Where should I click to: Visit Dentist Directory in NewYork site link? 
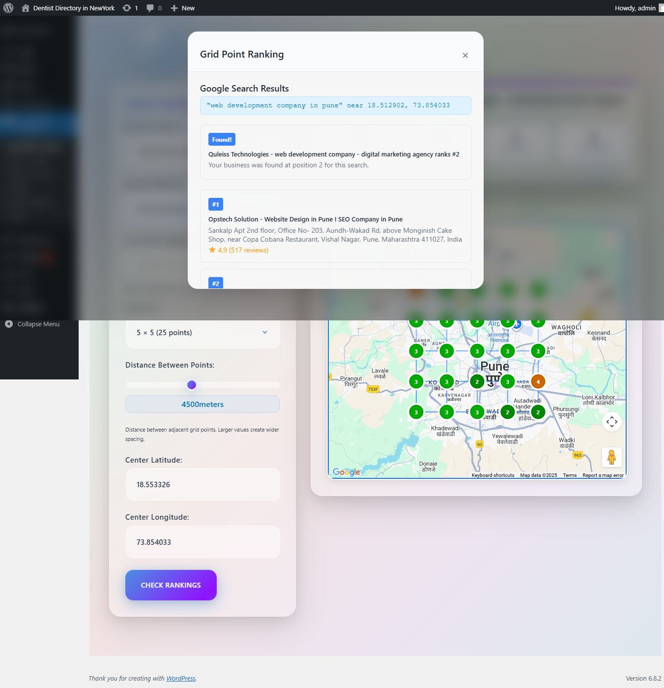pos(74,8)
